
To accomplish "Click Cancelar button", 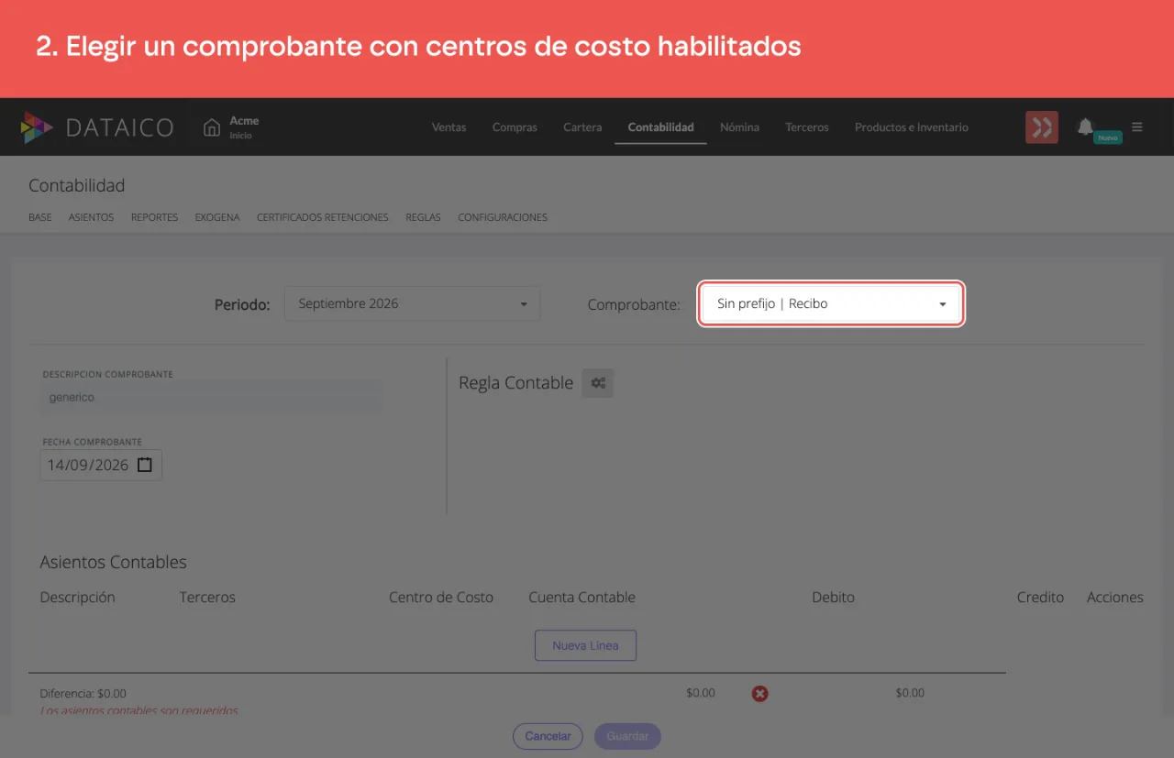I will pyautogui.click(x=548, y=736).
